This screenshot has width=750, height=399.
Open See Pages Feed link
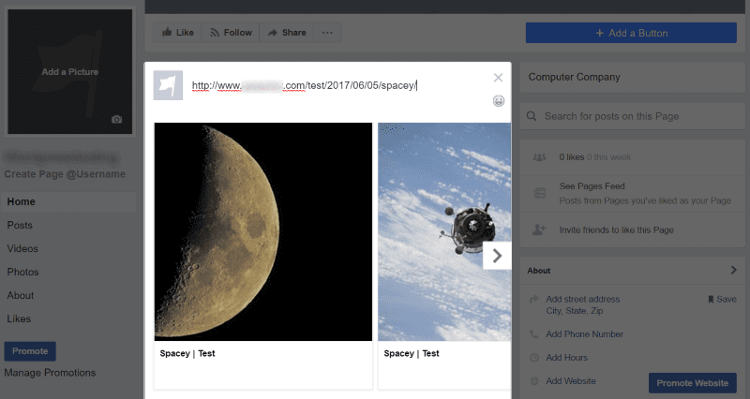click(x=592, y=186)
